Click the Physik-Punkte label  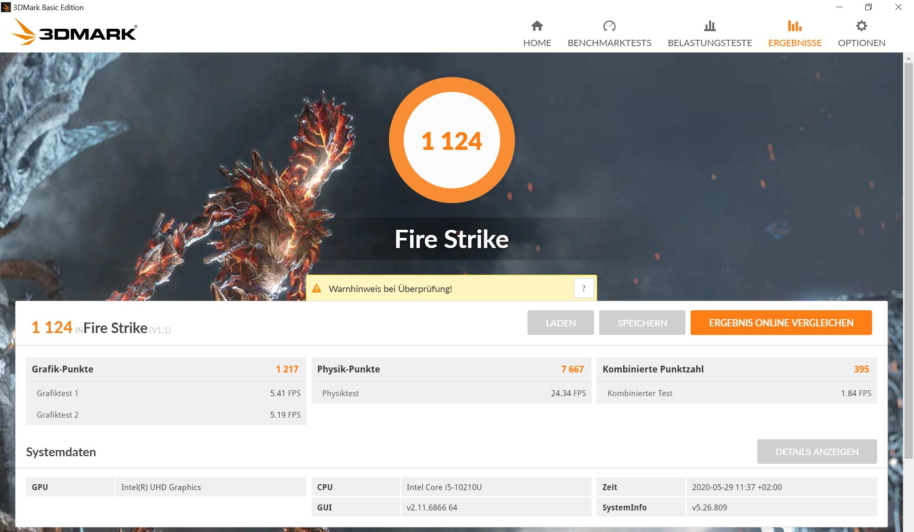coord(349,369)
